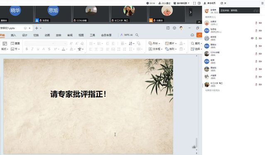The width and height of the screenshot is (265, 155).
Task: Click microphone icon for first participant 白 row
Action: (x=256, y=23)
